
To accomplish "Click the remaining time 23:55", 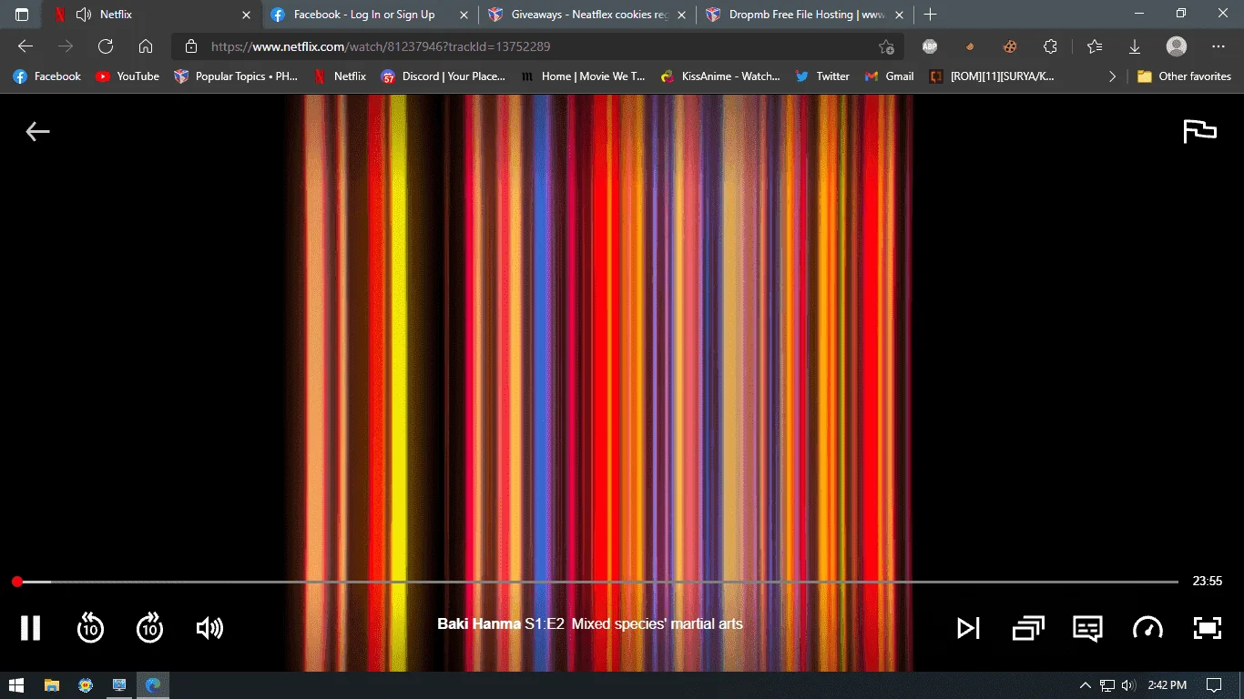I will 1208,581.
